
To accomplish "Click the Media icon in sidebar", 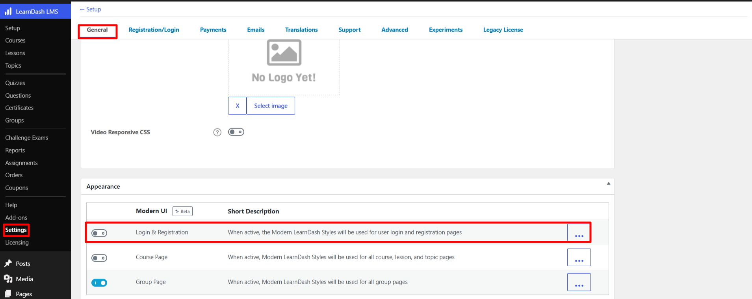I will 8,279.
